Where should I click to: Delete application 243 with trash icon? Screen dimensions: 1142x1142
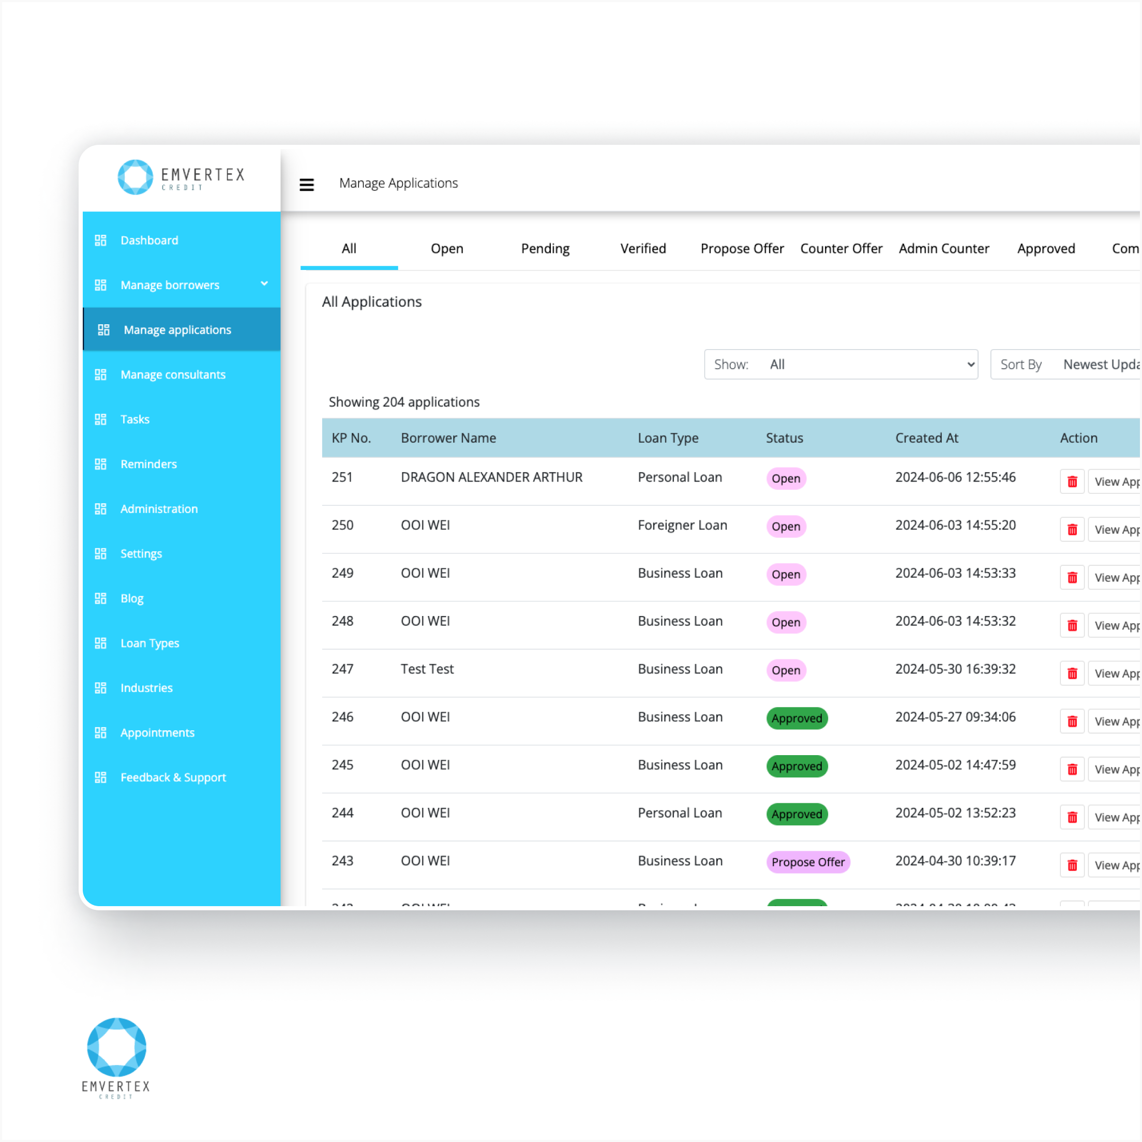(1072, 865)
